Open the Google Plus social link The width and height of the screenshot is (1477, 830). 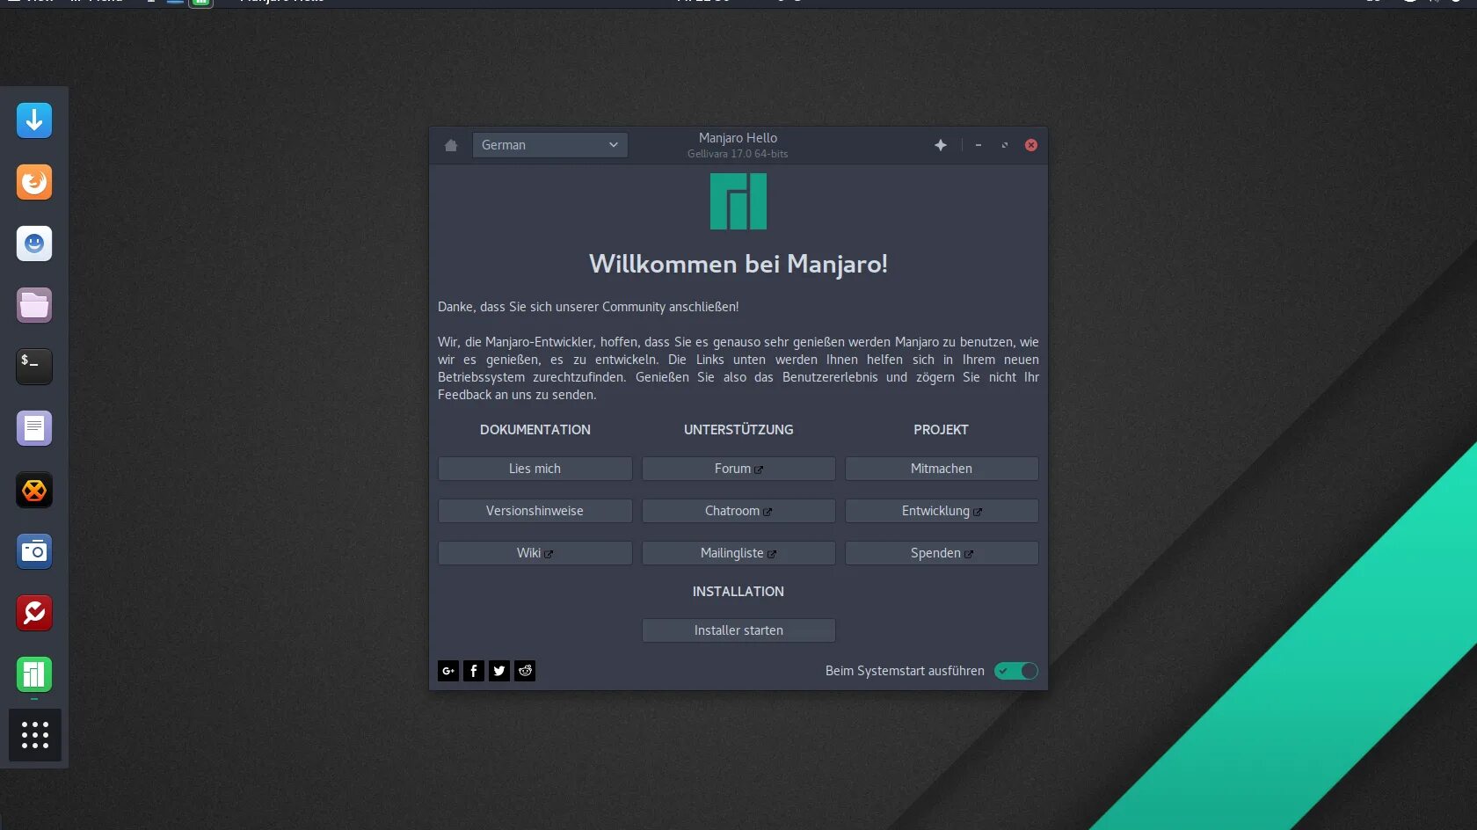[x=448, y=671]
